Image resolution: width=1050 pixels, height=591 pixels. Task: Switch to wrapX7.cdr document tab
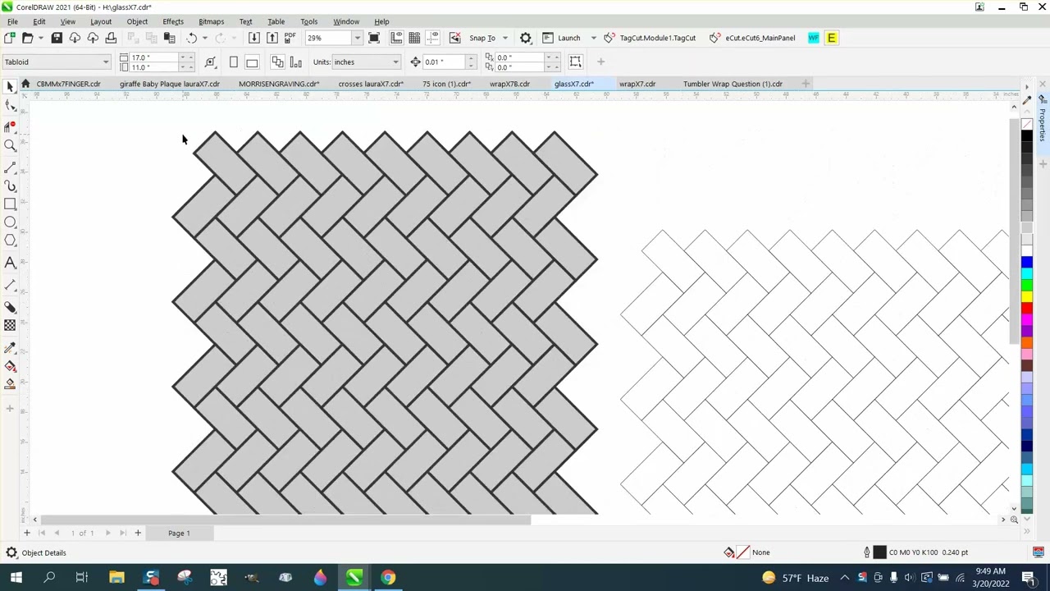pos(637,84)
